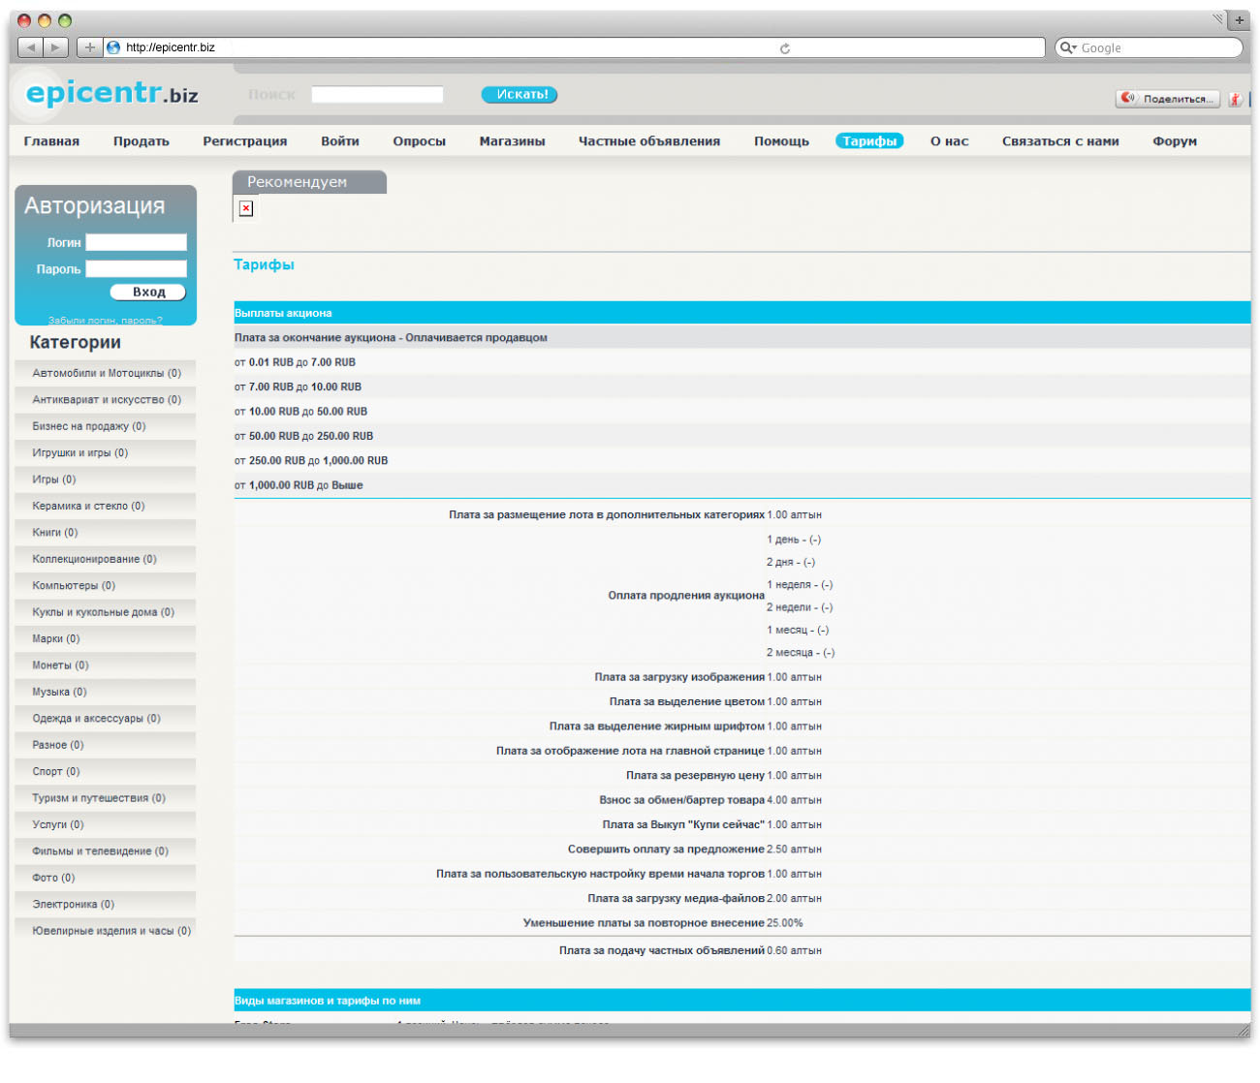
Task: Go back with the browser back arrow
Action: click(31, 47)
